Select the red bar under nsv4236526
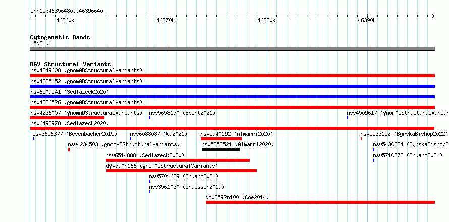The image size is (449, 222). (x=232, y=107)
